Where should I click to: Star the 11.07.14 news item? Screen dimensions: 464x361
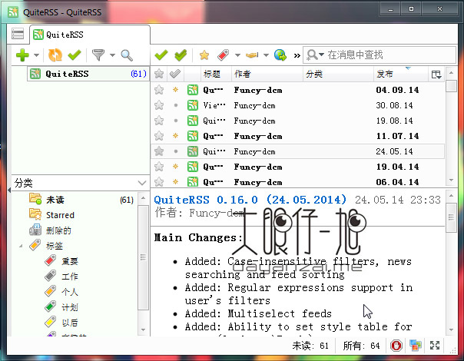point(159,136)
